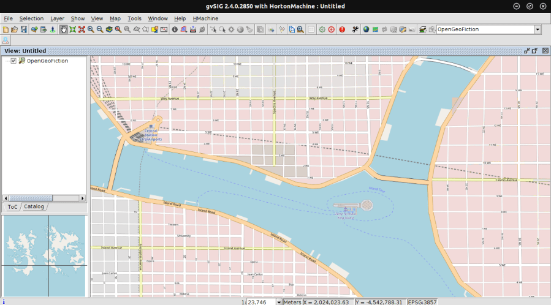
Task: Open the wrench and screwdriver tools icon
Action: click(x=355, y=29)
